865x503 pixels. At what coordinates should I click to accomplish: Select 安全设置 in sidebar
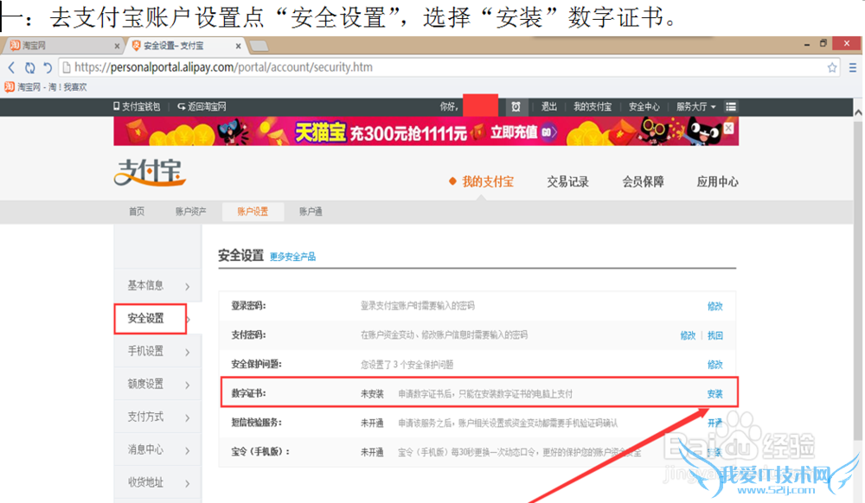[150, 318]
